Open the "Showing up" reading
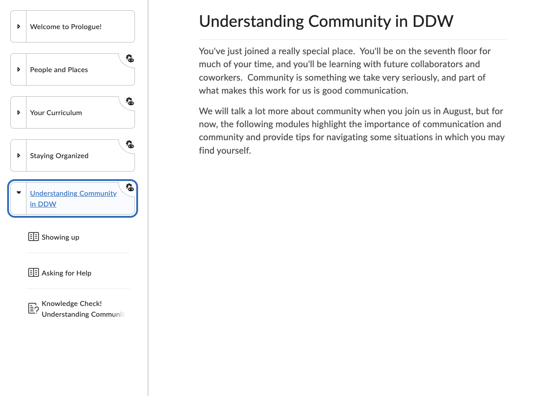The height and width of the screenshot is (396, 554). click(60, 237)
